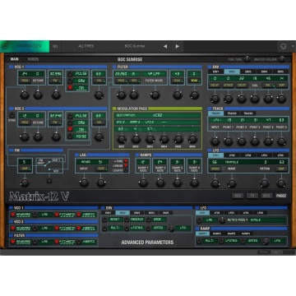Click the KBD button
The image size is (296, 296).
click(238, 196)
